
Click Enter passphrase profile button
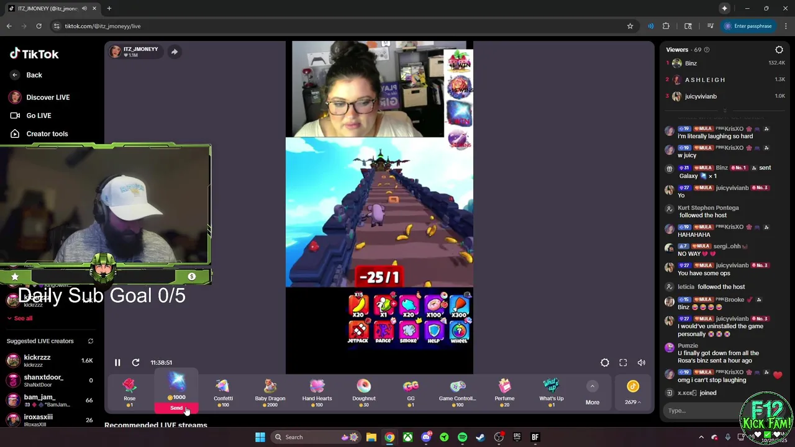(x=748, y=26)
